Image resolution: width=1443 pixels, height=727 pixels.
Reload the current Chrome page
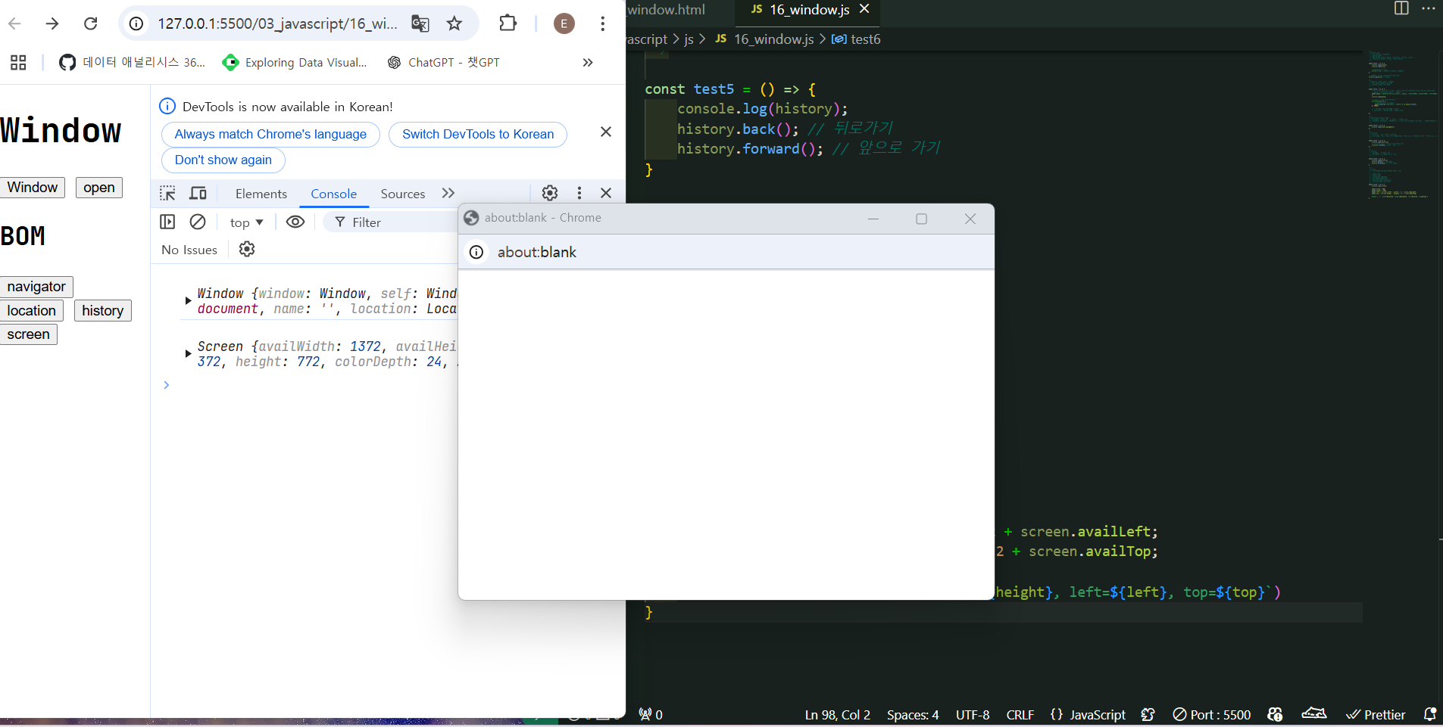click(90, 23)
